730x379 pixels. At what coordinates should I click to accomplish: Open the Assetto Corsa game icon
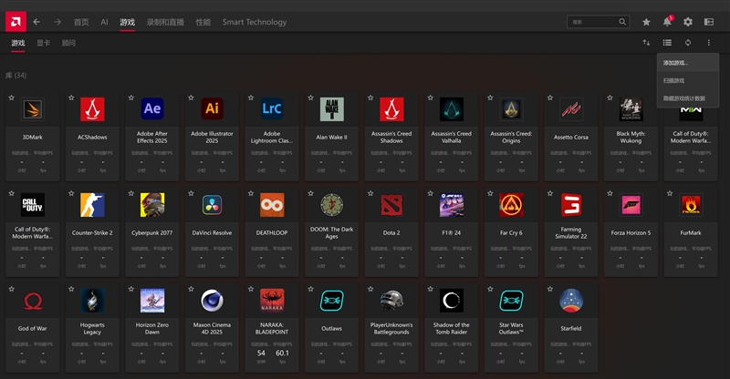tap(571, 109)
